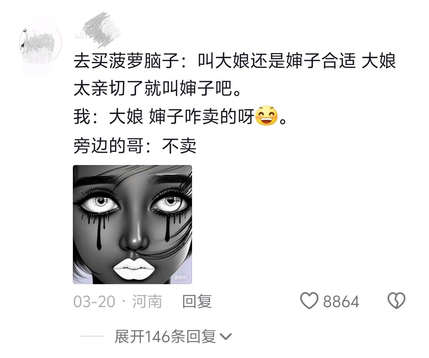Tap the 8864 like count
Image resolution: width=429 pixels, height=358 pixels.
pyautogui.click(x=341, y=302)
